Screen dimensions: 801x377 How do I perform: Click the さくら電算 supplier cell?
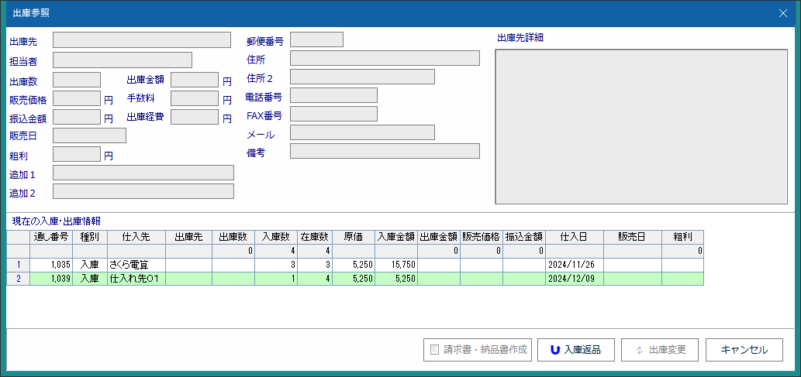pos(136,265)
